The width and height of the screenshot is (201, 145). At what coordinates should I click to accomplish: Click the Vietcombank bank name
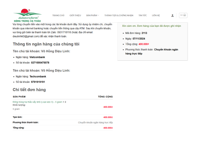[x=37, y=57]
